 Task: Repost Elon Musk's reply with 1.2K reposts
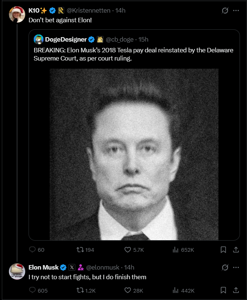80,290
